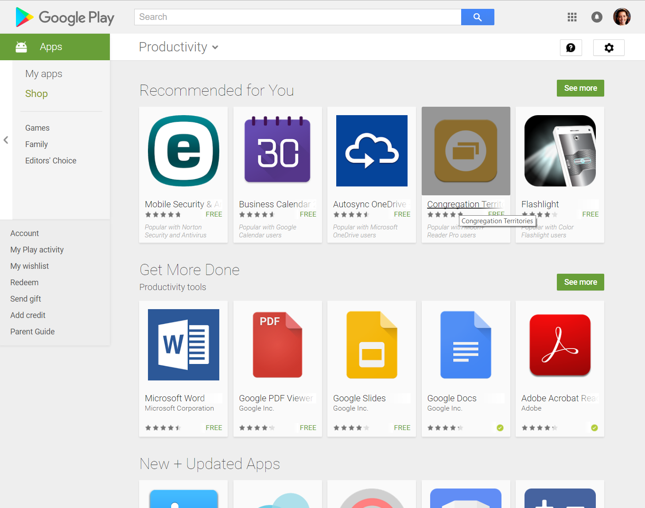The image size is (645, 508).
Task: Click the installed checkmark on Adobe Acrobat
Action: coord(594,428)
